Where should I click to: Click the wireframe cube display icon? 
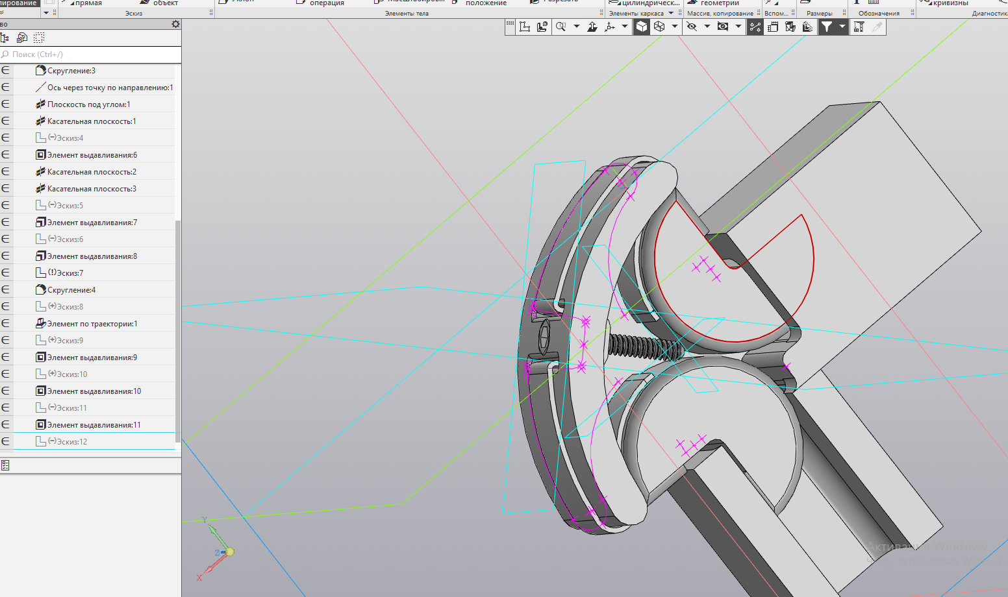pos(659,27)
